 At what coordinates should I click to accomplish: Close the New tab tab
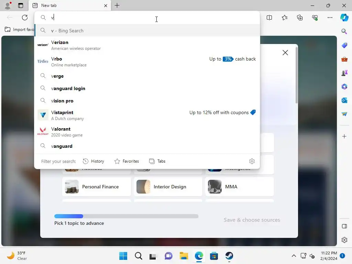click(106, 5)
